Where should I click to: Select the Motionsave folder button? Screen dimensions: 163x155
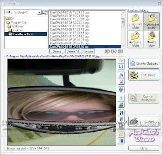[x=151, y=21]
